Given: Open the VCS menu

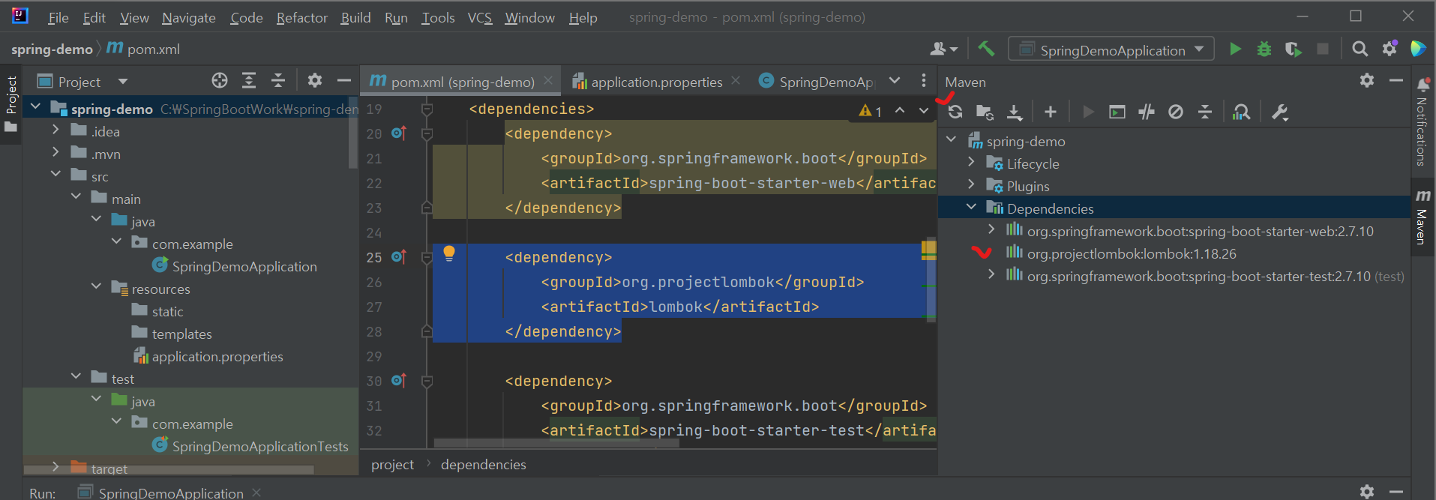Looking at the screenshot, I should tap(480, 17).
